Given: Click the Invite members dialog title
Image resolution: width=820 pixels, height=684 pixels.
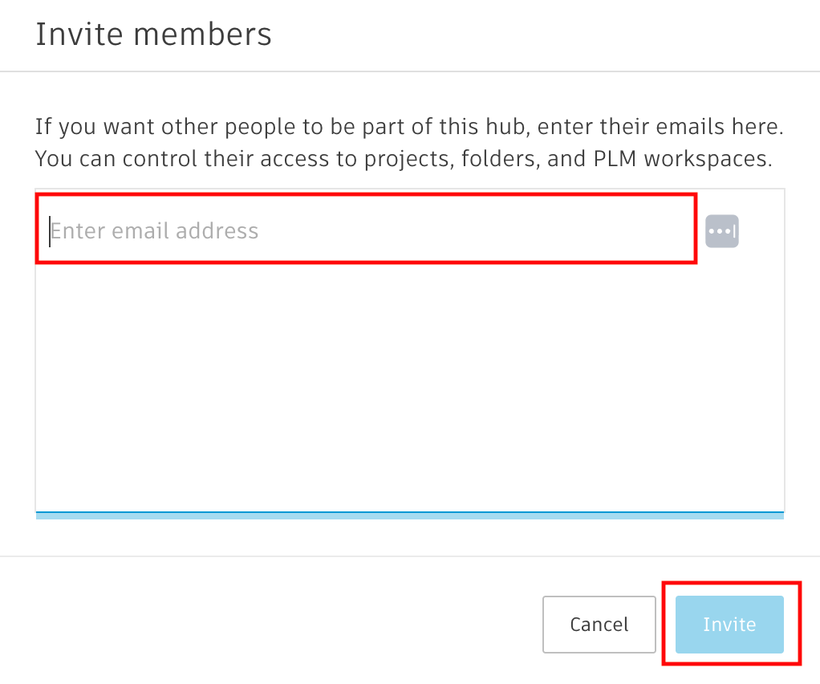Looking at the screenshot, I should pos(153,34).
